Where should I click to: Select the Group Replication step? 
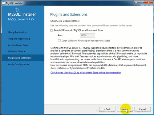pyautogui.click(x=17, y=32)
